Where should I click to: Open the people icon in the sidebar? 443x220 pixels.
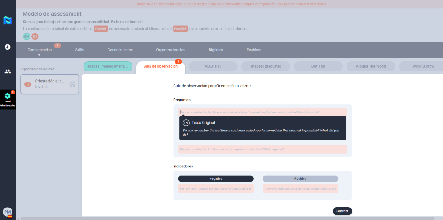click(7, 71)
